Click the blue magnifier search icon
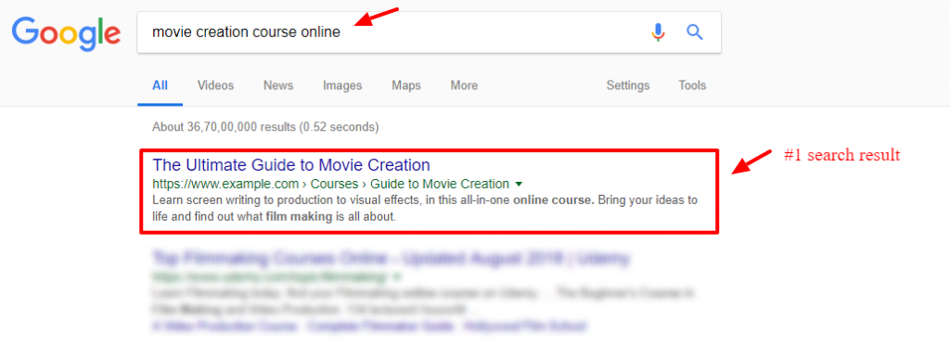Screen dimensions: 950x347 pyautogui.click(x=694, y=32)
